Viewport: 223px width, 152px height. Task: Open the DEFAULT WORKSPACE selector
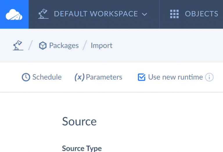[96, 14]
